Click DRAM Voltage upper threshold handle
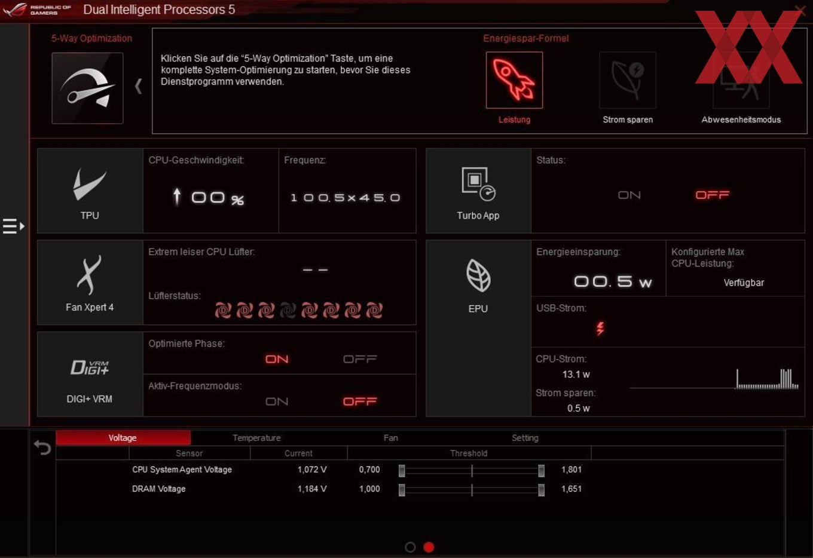 coord(541,490)
